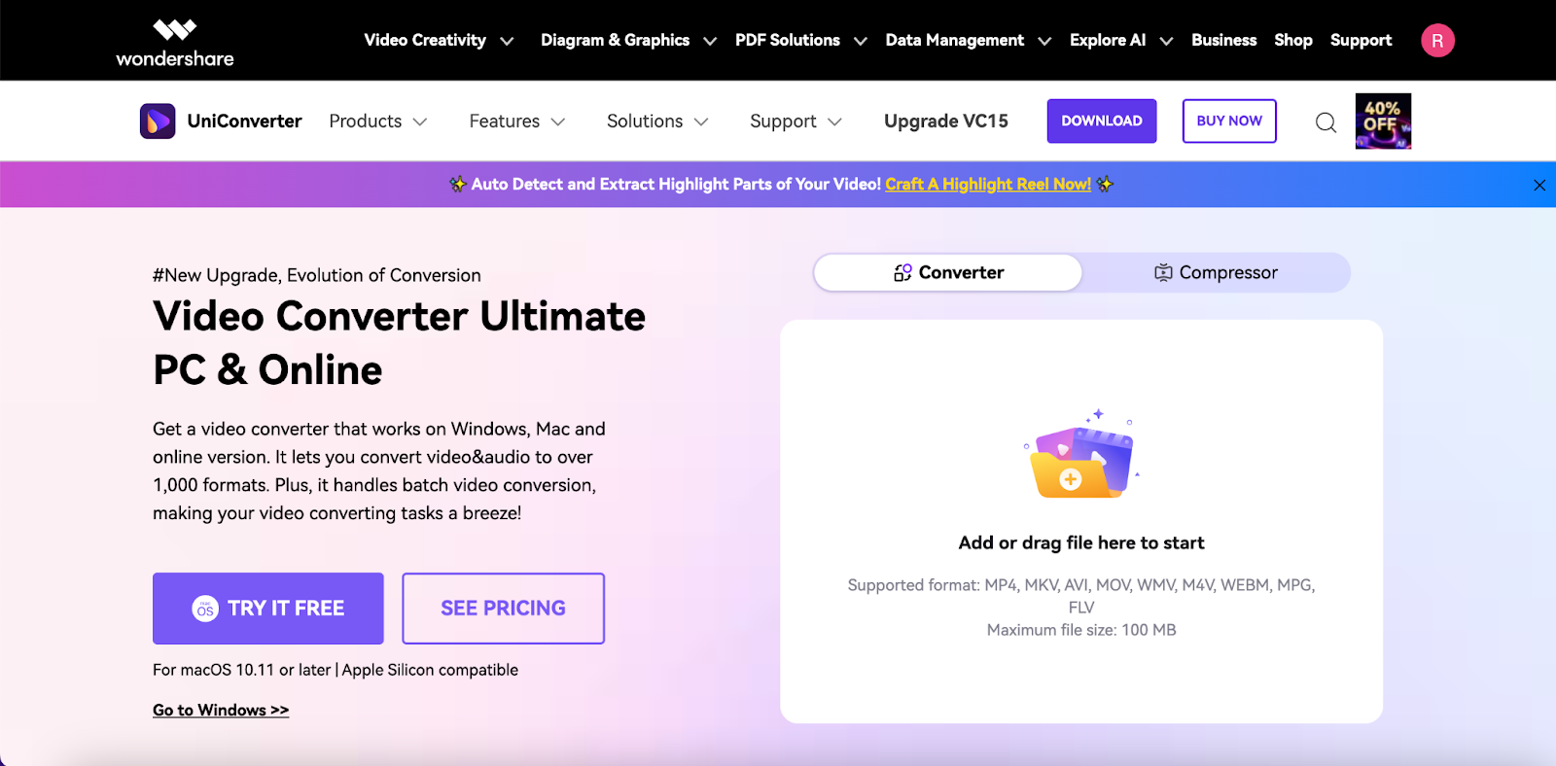The image size is (1556, 766).
Task: Expand the Solutions dropdown
Action: point(657,122)
